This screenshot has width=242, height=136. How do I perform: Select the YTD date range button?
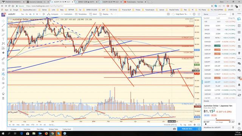pos(33,125)
